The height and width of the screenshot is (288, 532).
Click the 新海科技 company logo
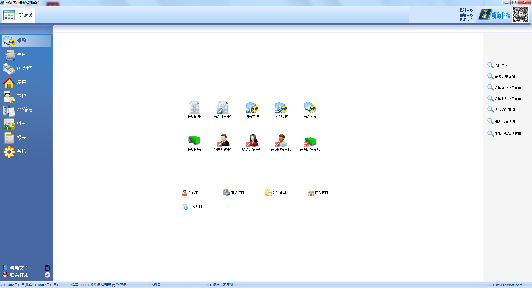(x=495, y=15)
